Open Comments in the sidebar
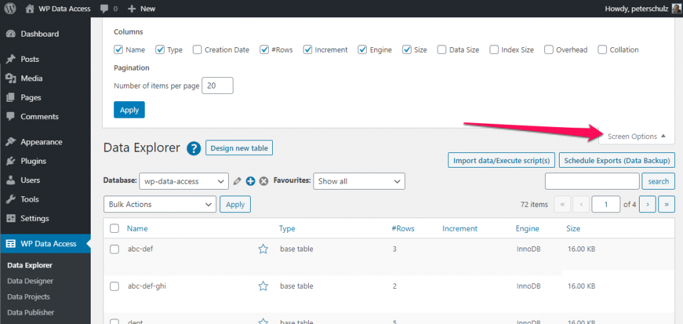Screen dimensions: 683x324 [45, 116]
